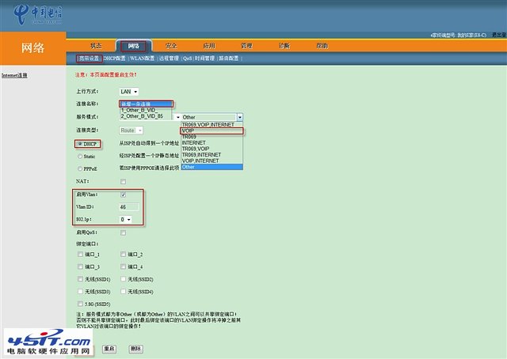
Task: Select the DHCP radio button
Action: pyautogui.click(x=80, y=144)
